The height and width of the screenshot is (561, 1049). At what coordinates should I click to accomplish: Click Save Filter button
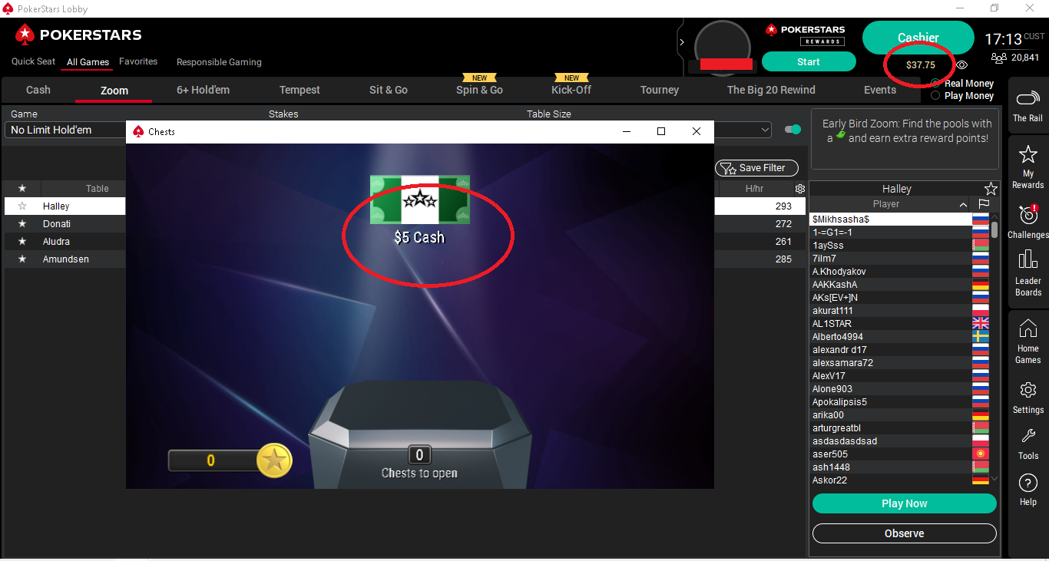pos(757,168)
